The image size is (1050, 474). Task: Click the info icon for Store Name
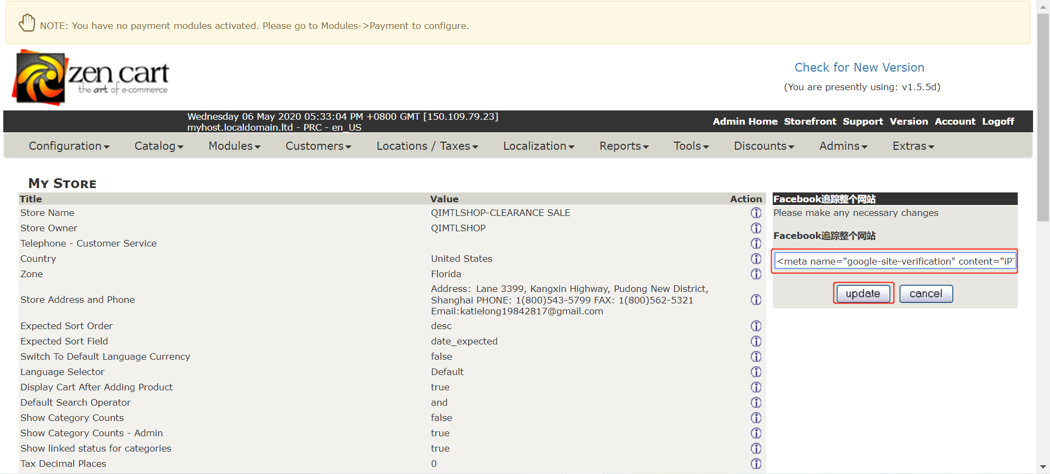tap(756, 213)
